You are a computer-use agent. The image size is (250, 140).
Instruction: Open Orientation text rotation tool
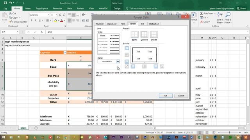84,15
